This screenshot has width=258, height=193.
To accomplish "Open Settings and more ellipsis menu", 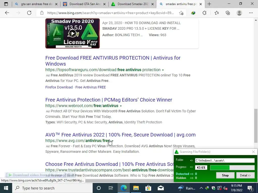I will coord(251,13).
